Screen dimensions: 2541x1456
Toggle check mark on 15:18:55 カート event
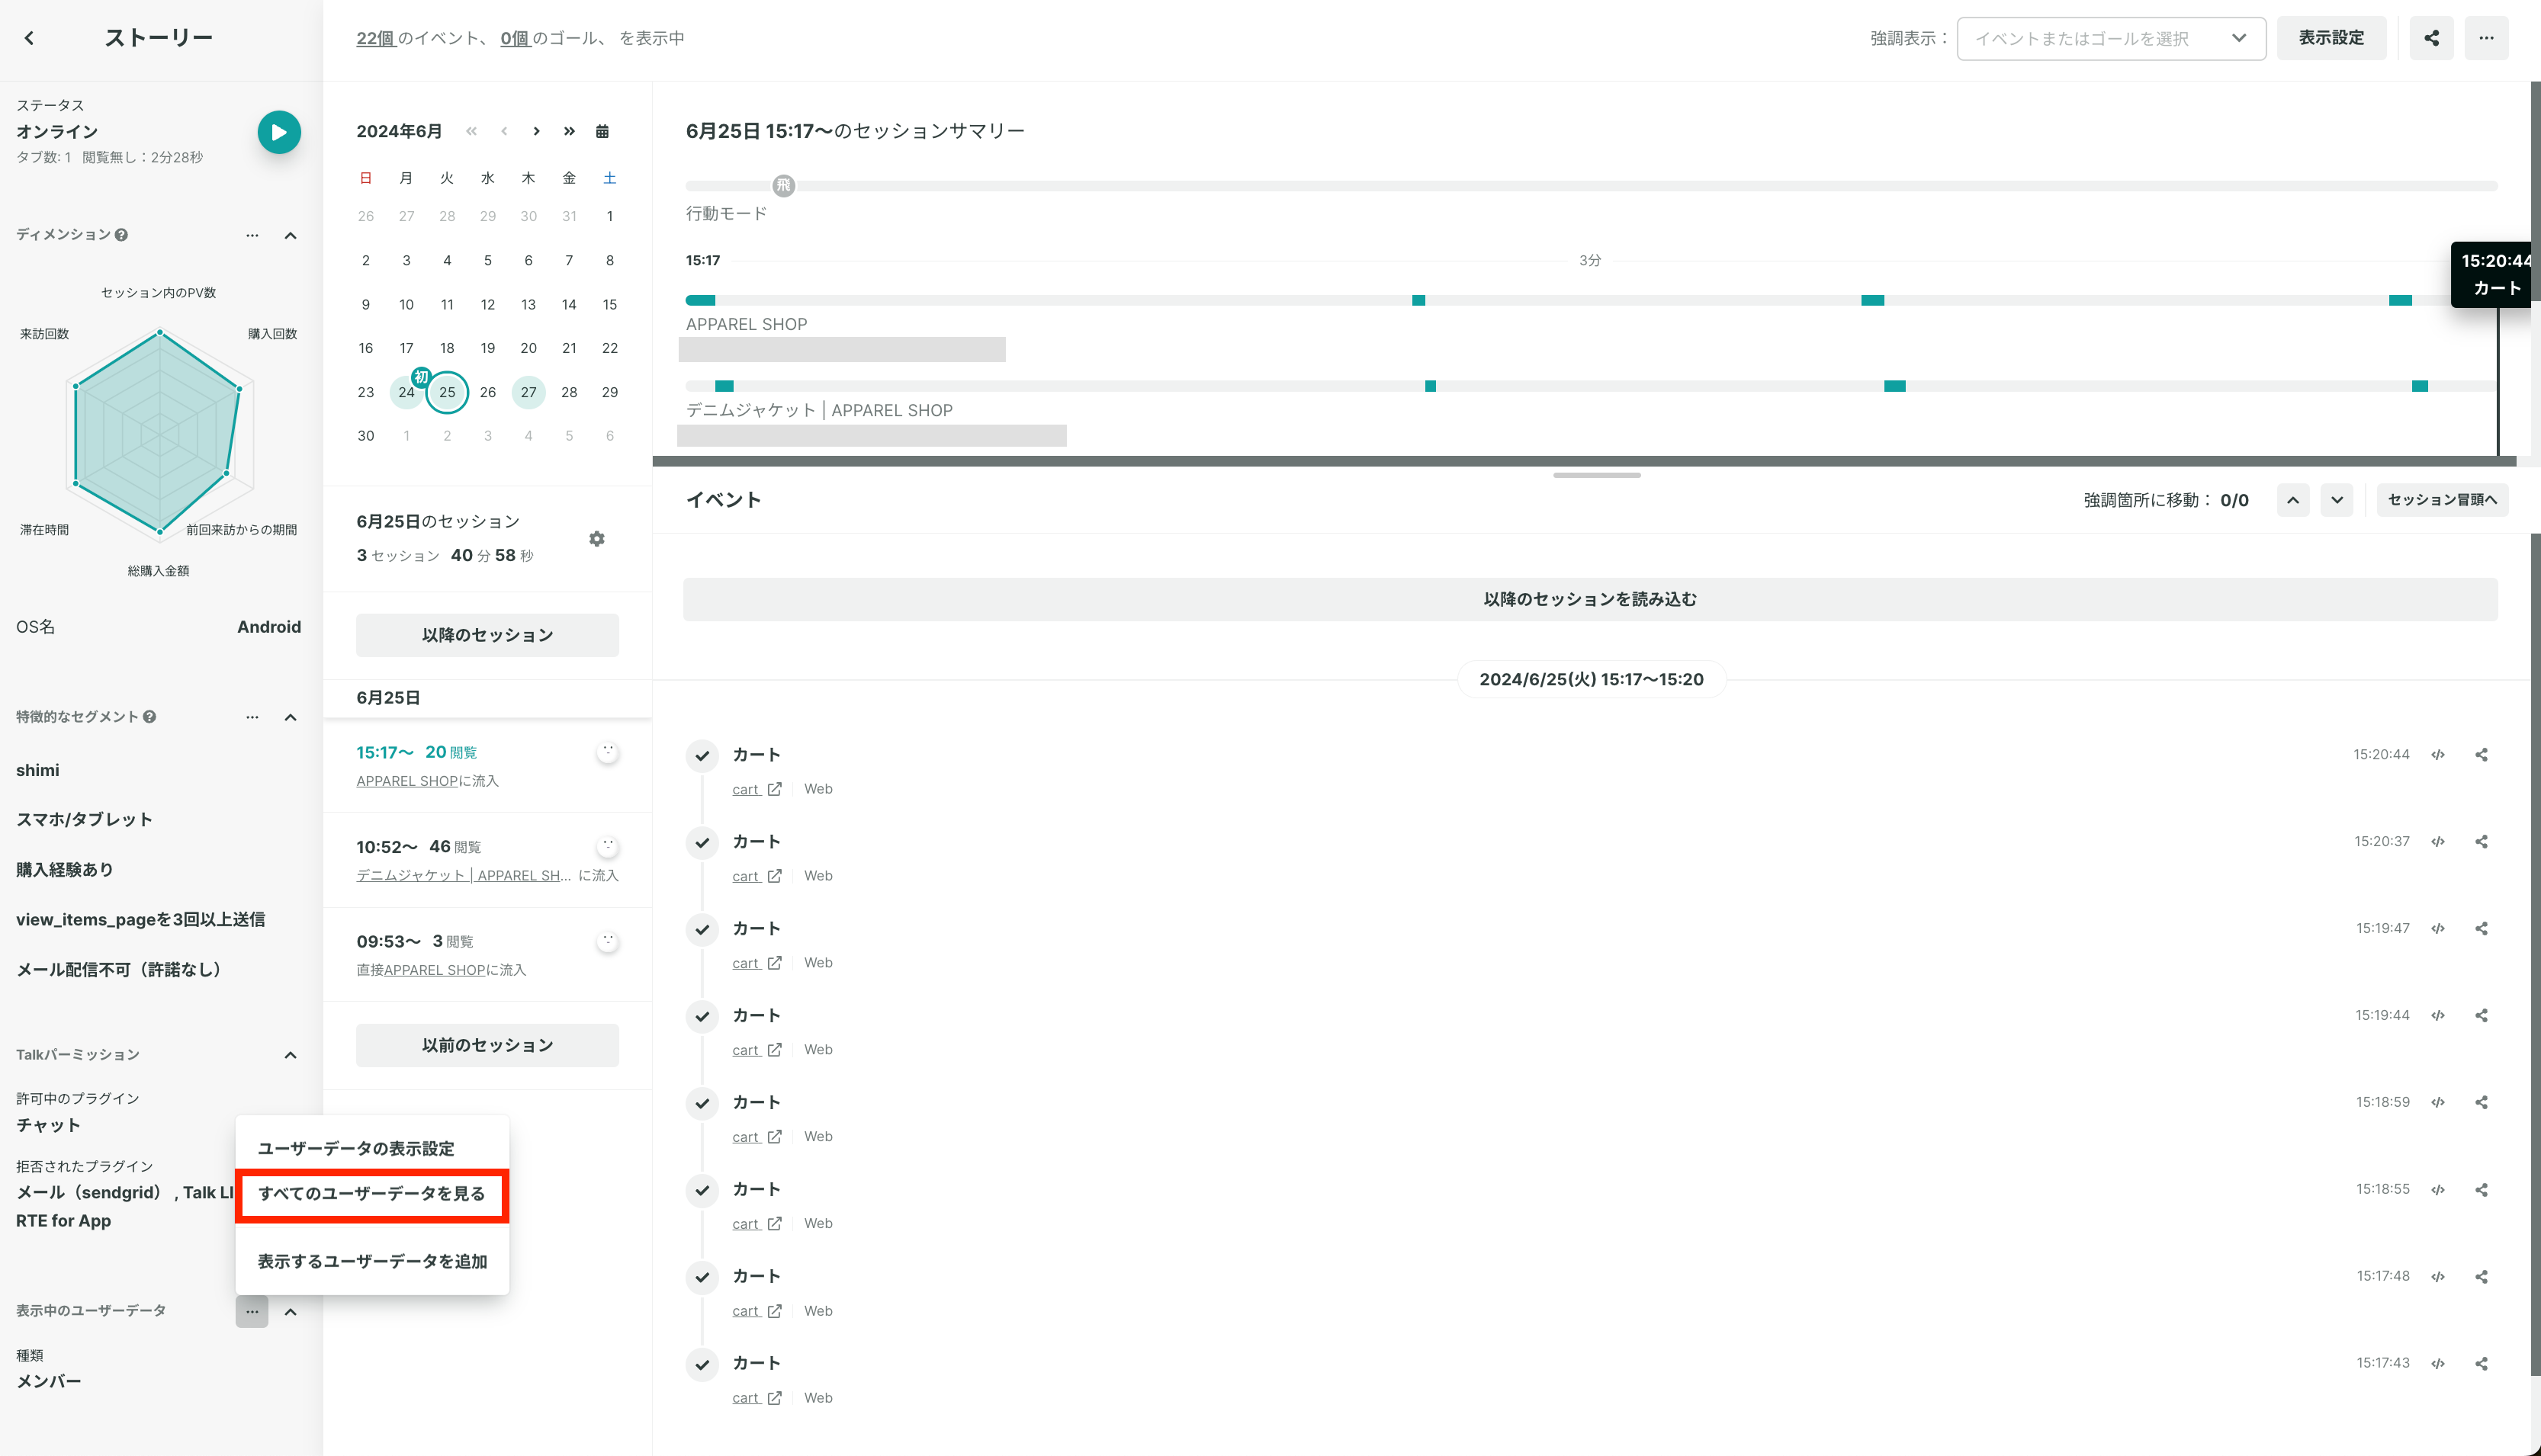(702, 1191)
